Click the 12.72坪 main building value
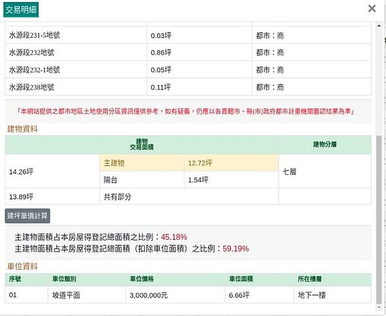This screenshot has height=316, width=386. (200, 163)
